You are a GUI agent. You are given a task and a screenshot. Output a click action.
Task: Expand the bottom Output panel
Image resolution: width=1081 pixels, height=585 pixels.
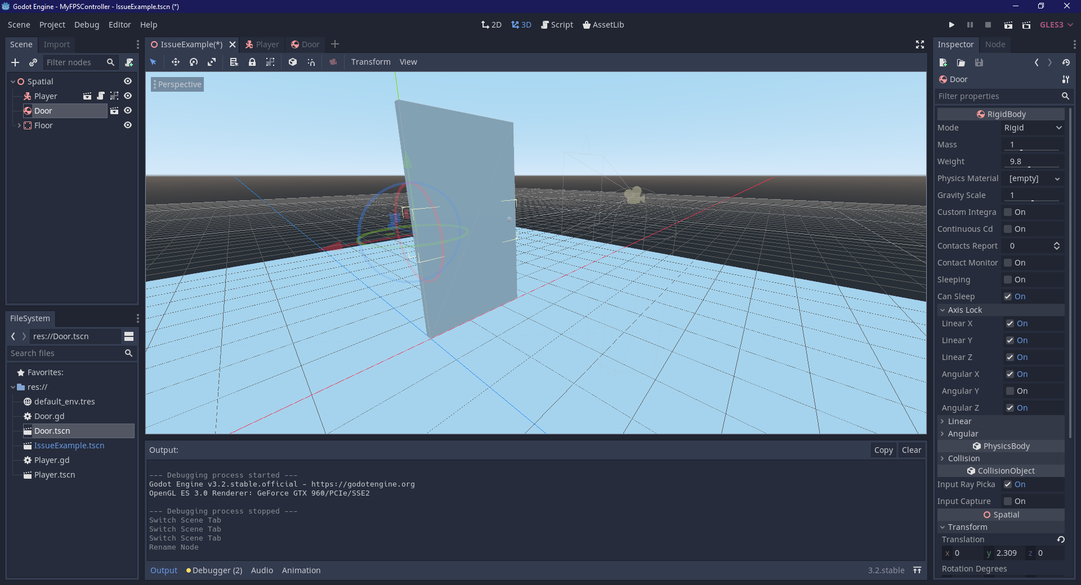coord(917,570)
